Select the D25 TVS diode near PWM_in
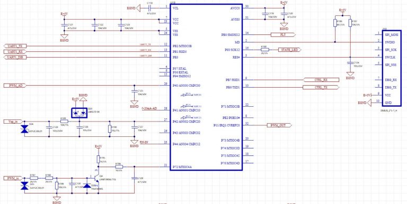This screenshot has width=407, height=204. tap(24, 186)
